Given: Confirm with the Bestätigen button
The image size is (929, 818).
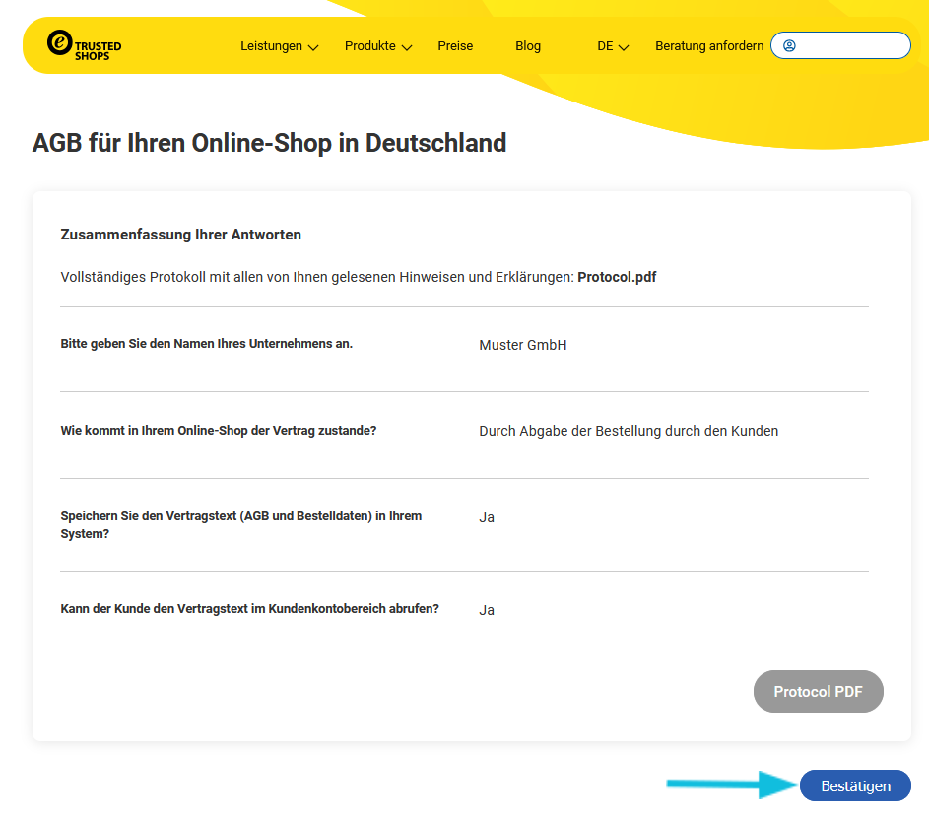Looking at the screenshot, I should pos(855,785).
